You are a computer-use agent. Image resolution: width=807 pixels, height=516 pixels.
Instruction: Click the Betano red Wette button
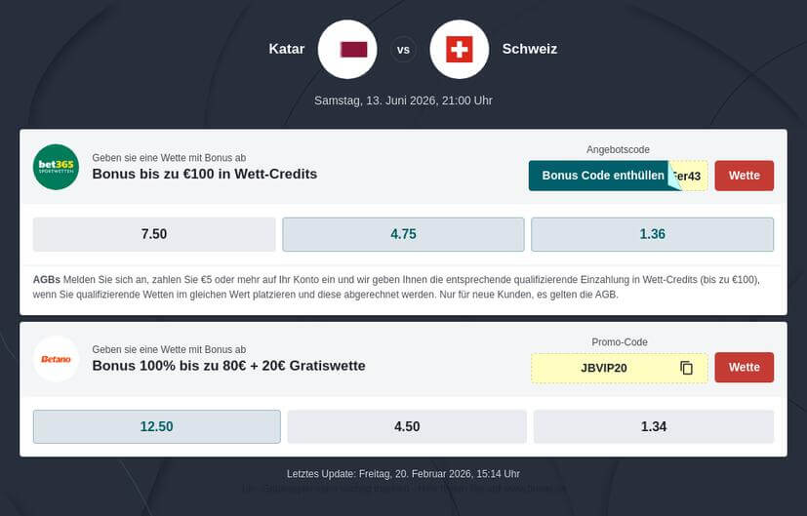[744, 368]
